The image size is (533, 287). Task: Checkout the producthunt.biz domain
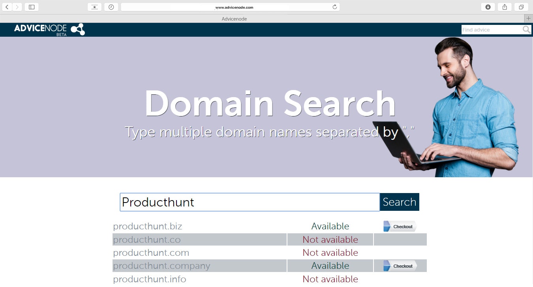pos(400,226)
